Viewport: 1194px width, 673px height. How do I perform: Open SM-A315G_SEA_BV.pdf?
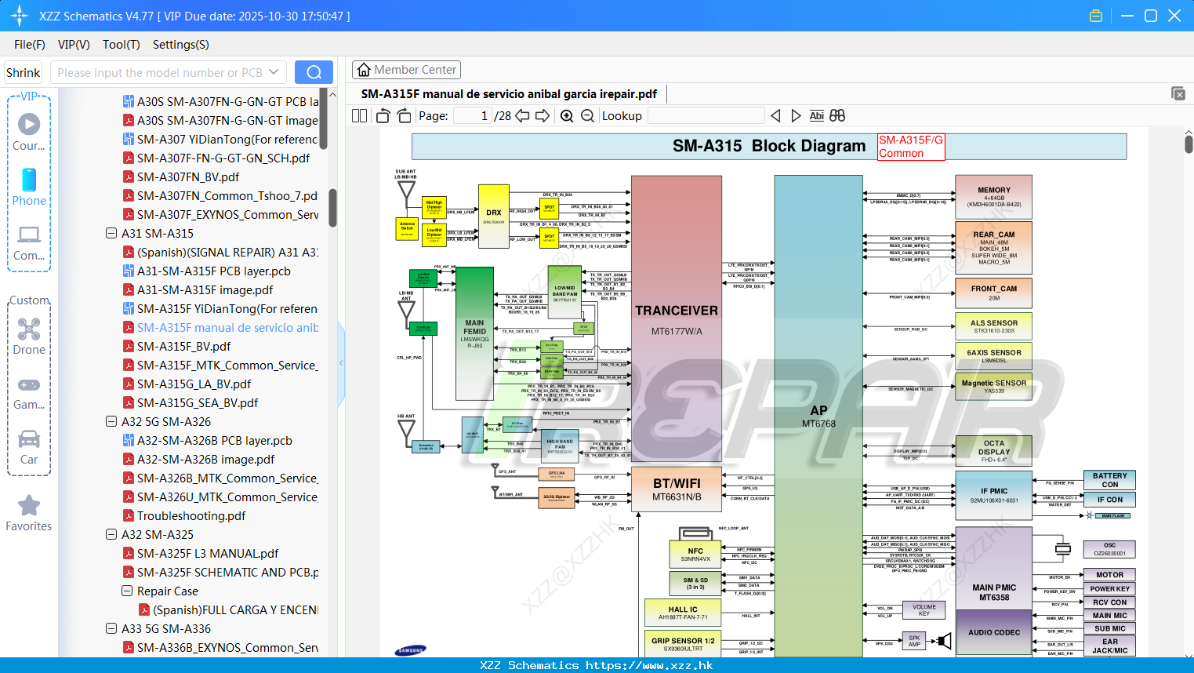pyautogui.click(x=198, y=402)
